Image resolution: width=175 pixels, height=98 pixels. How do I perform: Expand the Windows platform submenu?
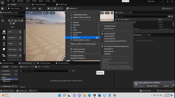[x=83, y=38]
